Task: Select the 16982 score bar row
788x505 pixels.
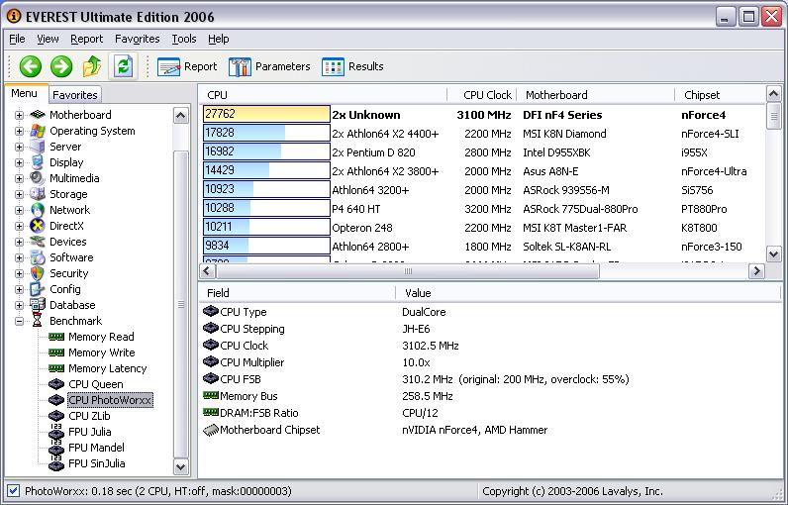Action: 266,151
